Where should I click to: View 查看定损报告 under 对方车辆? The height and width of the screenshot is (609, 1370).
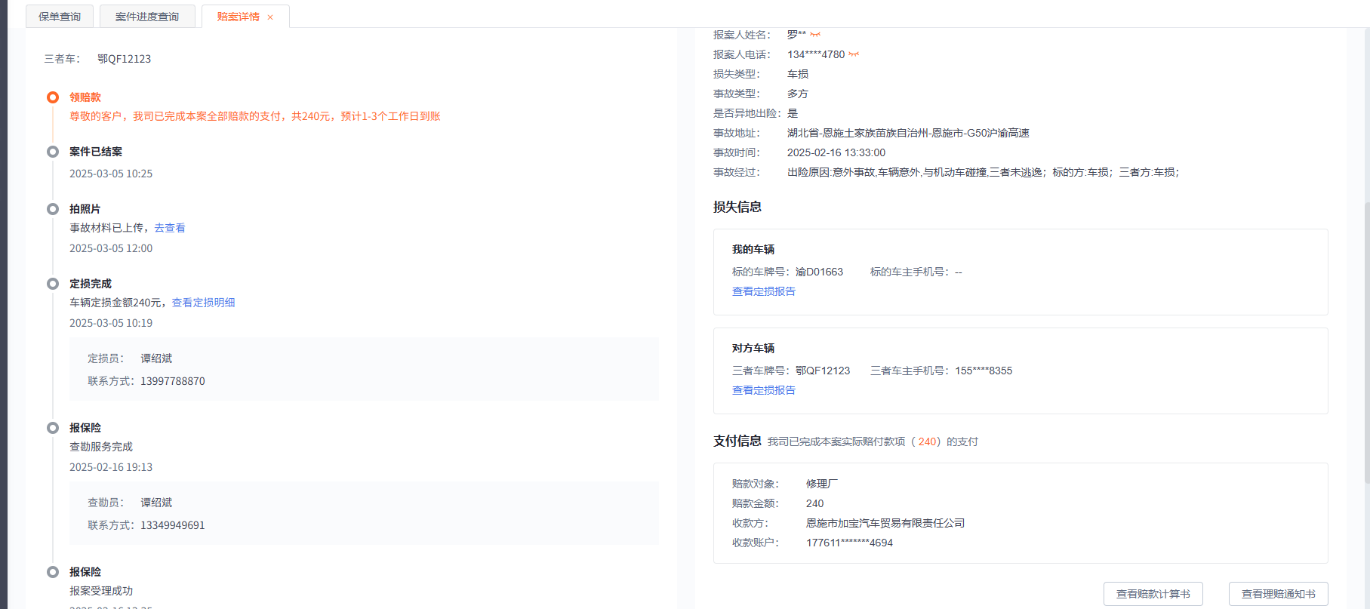click(763, 390)
